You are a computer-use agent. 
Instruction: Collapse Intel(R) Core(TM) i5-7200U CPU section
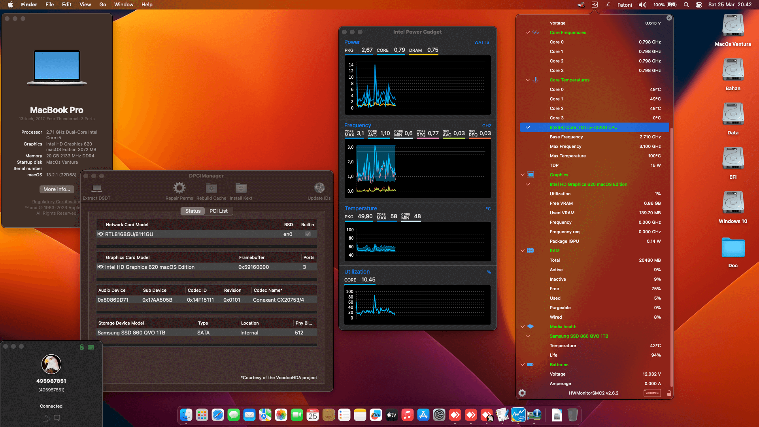tap(527, 127)
